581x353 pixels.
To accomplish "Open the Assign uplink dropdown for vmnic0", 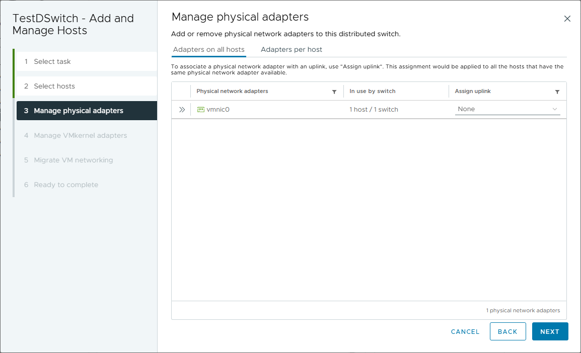I will pos(507,109).
